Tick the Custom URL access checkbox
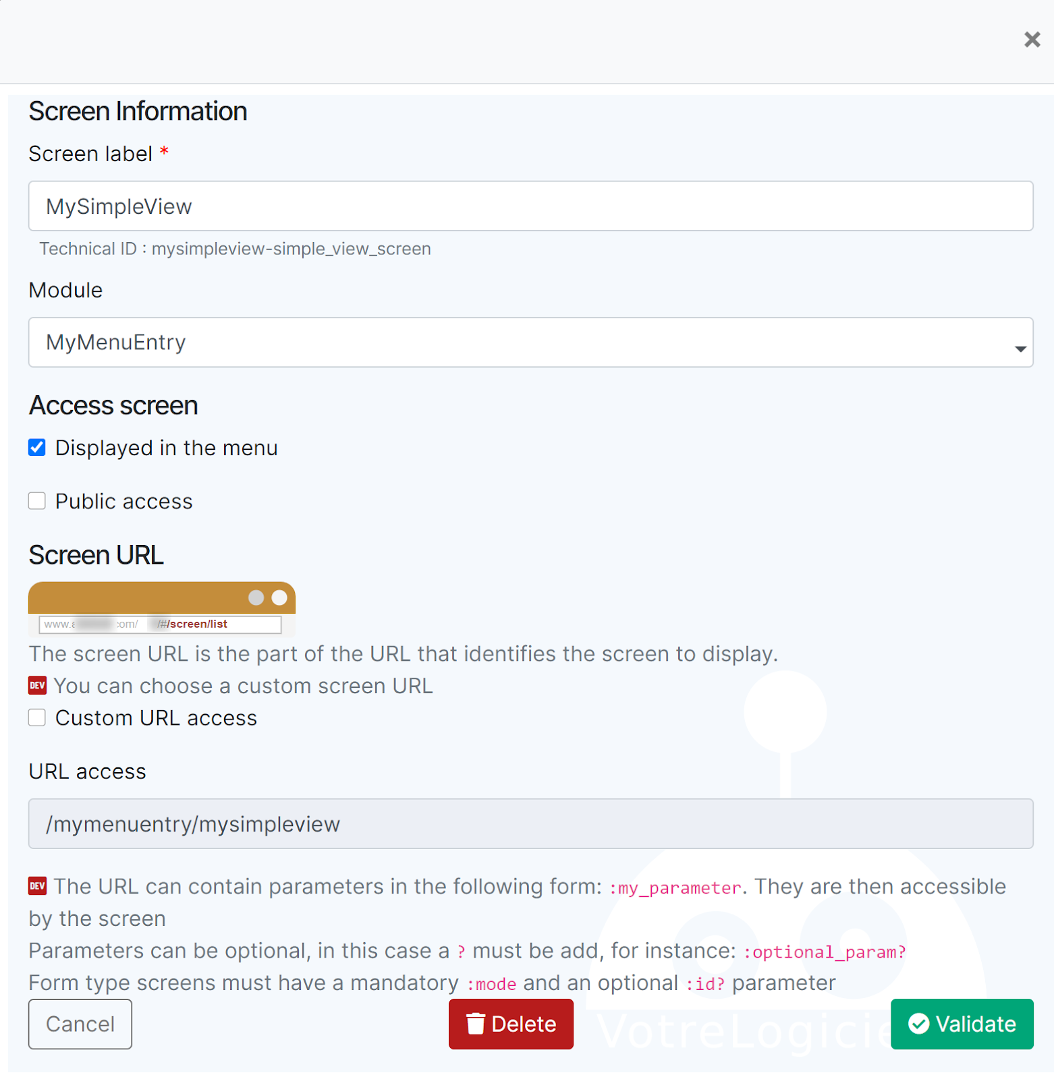The image size is (1054, 1079). click(x=37, y=718)
